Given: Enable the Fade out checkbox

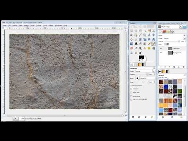Looking at the screenshot, I should 131,89.
